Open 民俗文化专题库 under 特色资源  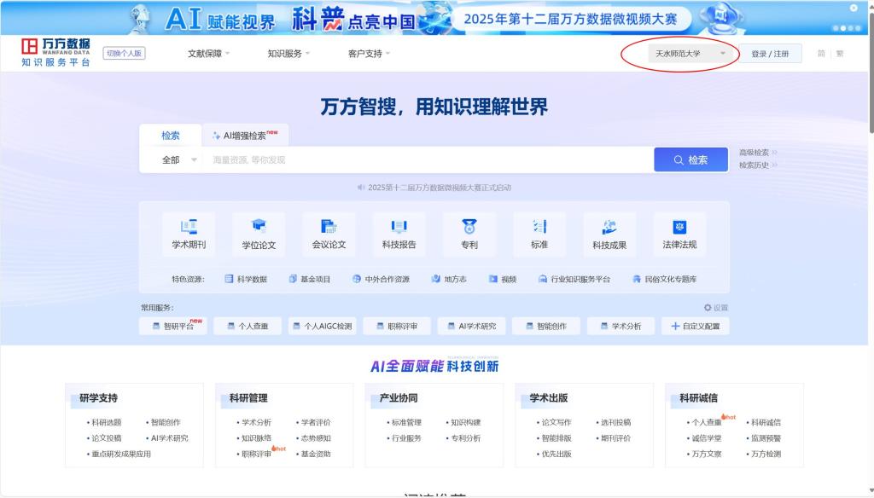(x=664, y=279)
